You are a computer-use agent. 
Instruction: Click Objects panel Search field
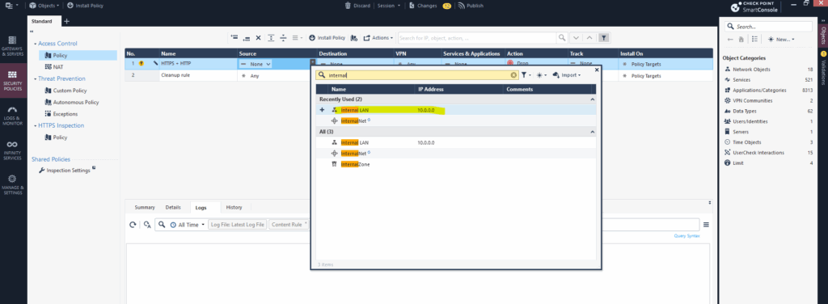click(x=768, y=27)
